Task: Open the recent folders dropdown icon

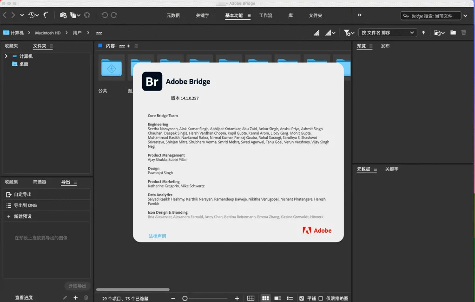Action: pos(439,33)
